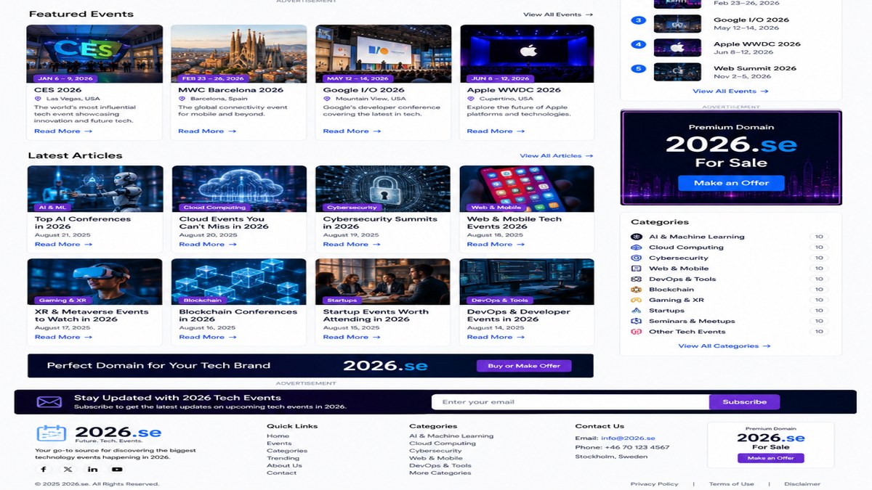Image resolution: width=872 pixels, height=490 pixels.
Task: Open Startup Events Worth Attending in 2026 title
Action: tap(376, 316)
